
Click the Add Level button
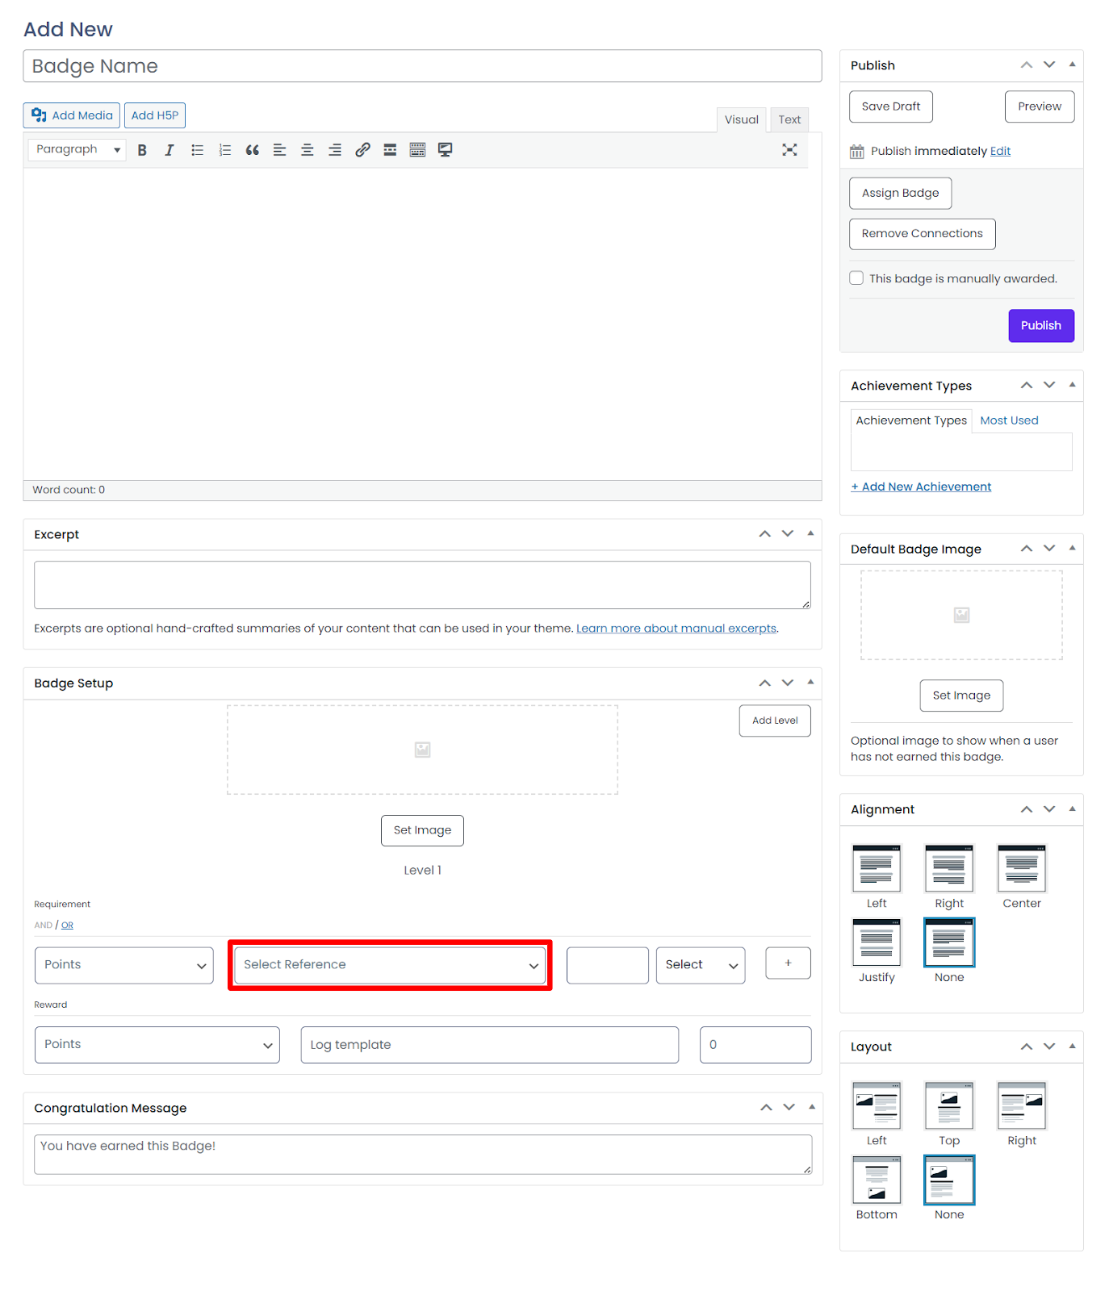click(x=774, y=721)
